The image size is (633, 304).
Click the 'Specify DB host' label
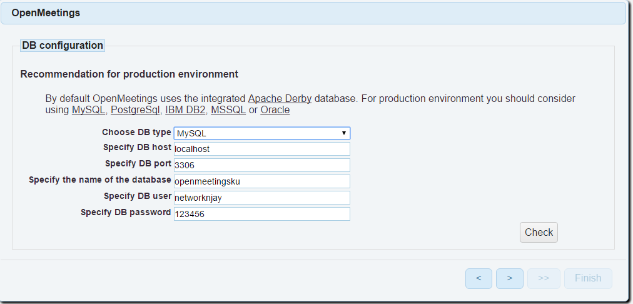[137, 148]
